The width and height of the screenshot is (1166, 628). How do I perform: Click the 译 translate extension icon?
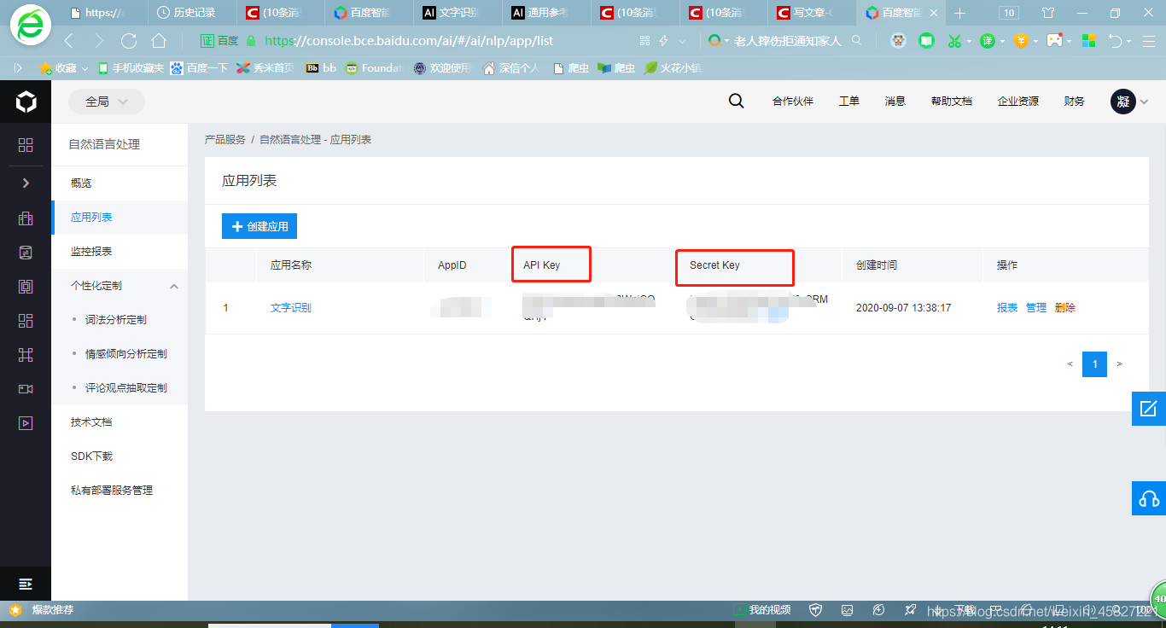[x=988, y=41]
